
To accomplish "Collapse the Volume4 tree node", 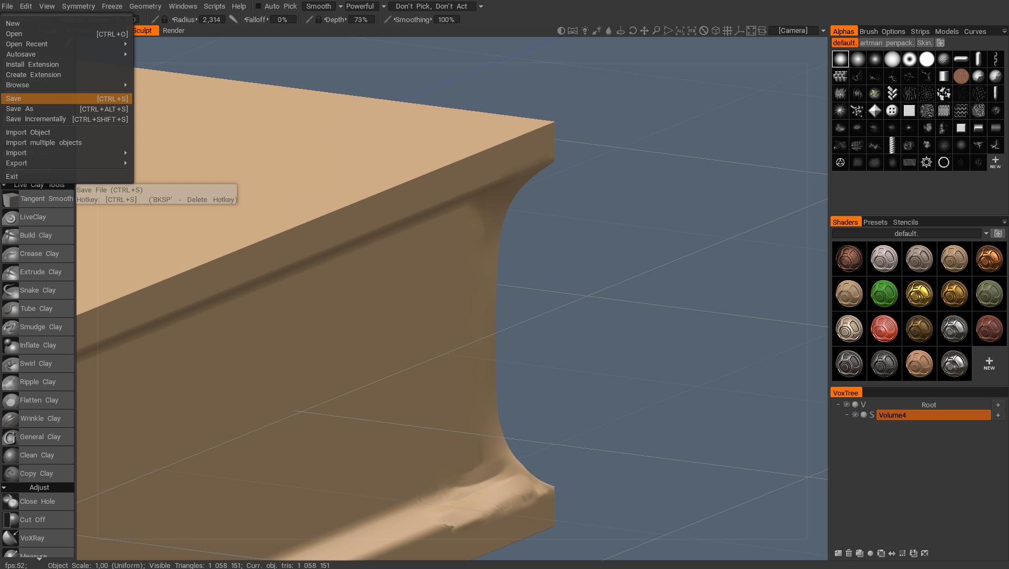I will [847, 415].
